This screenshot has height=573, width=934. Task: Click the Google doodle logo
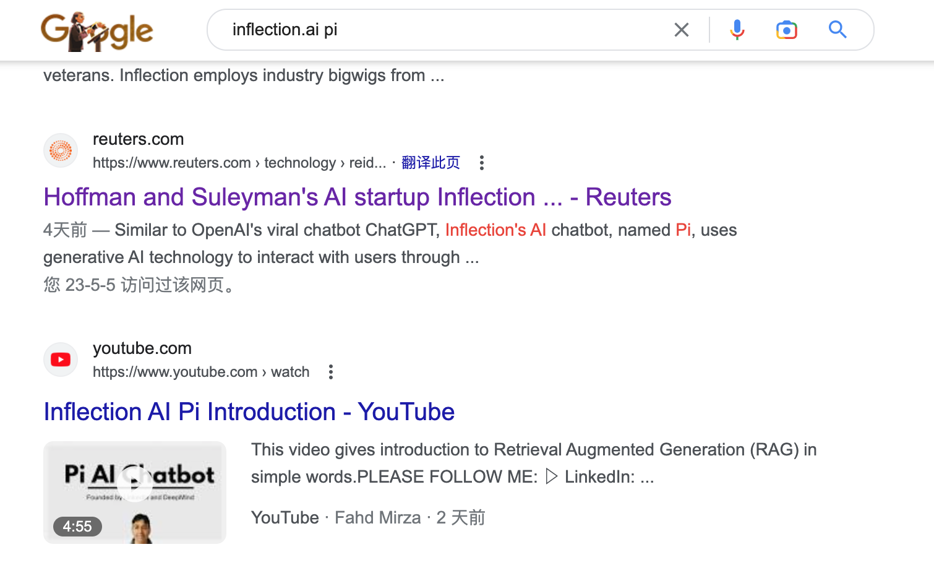click(x=96, y=31)
